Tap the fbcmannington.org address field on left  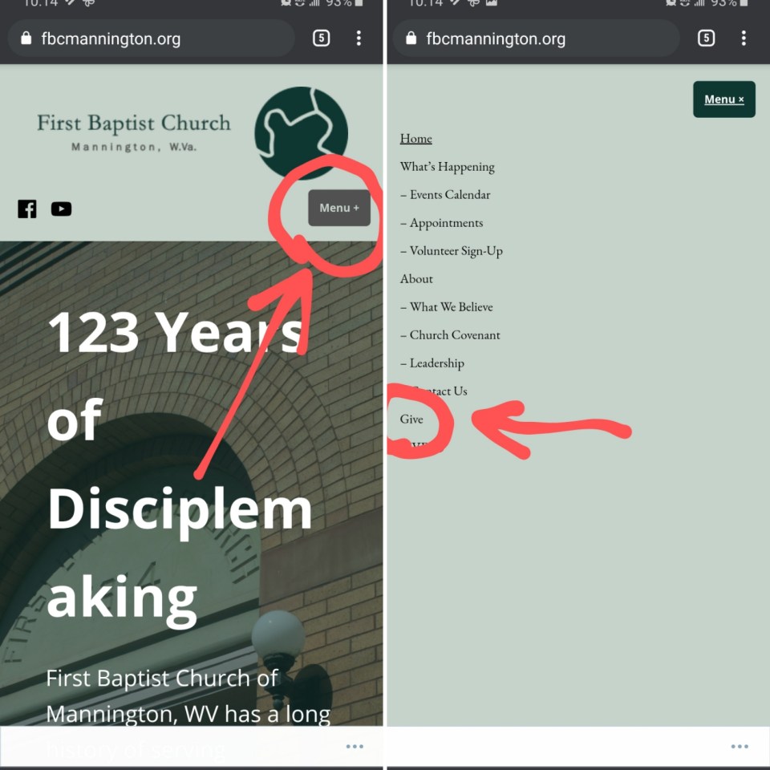click(x=151, y=38)
